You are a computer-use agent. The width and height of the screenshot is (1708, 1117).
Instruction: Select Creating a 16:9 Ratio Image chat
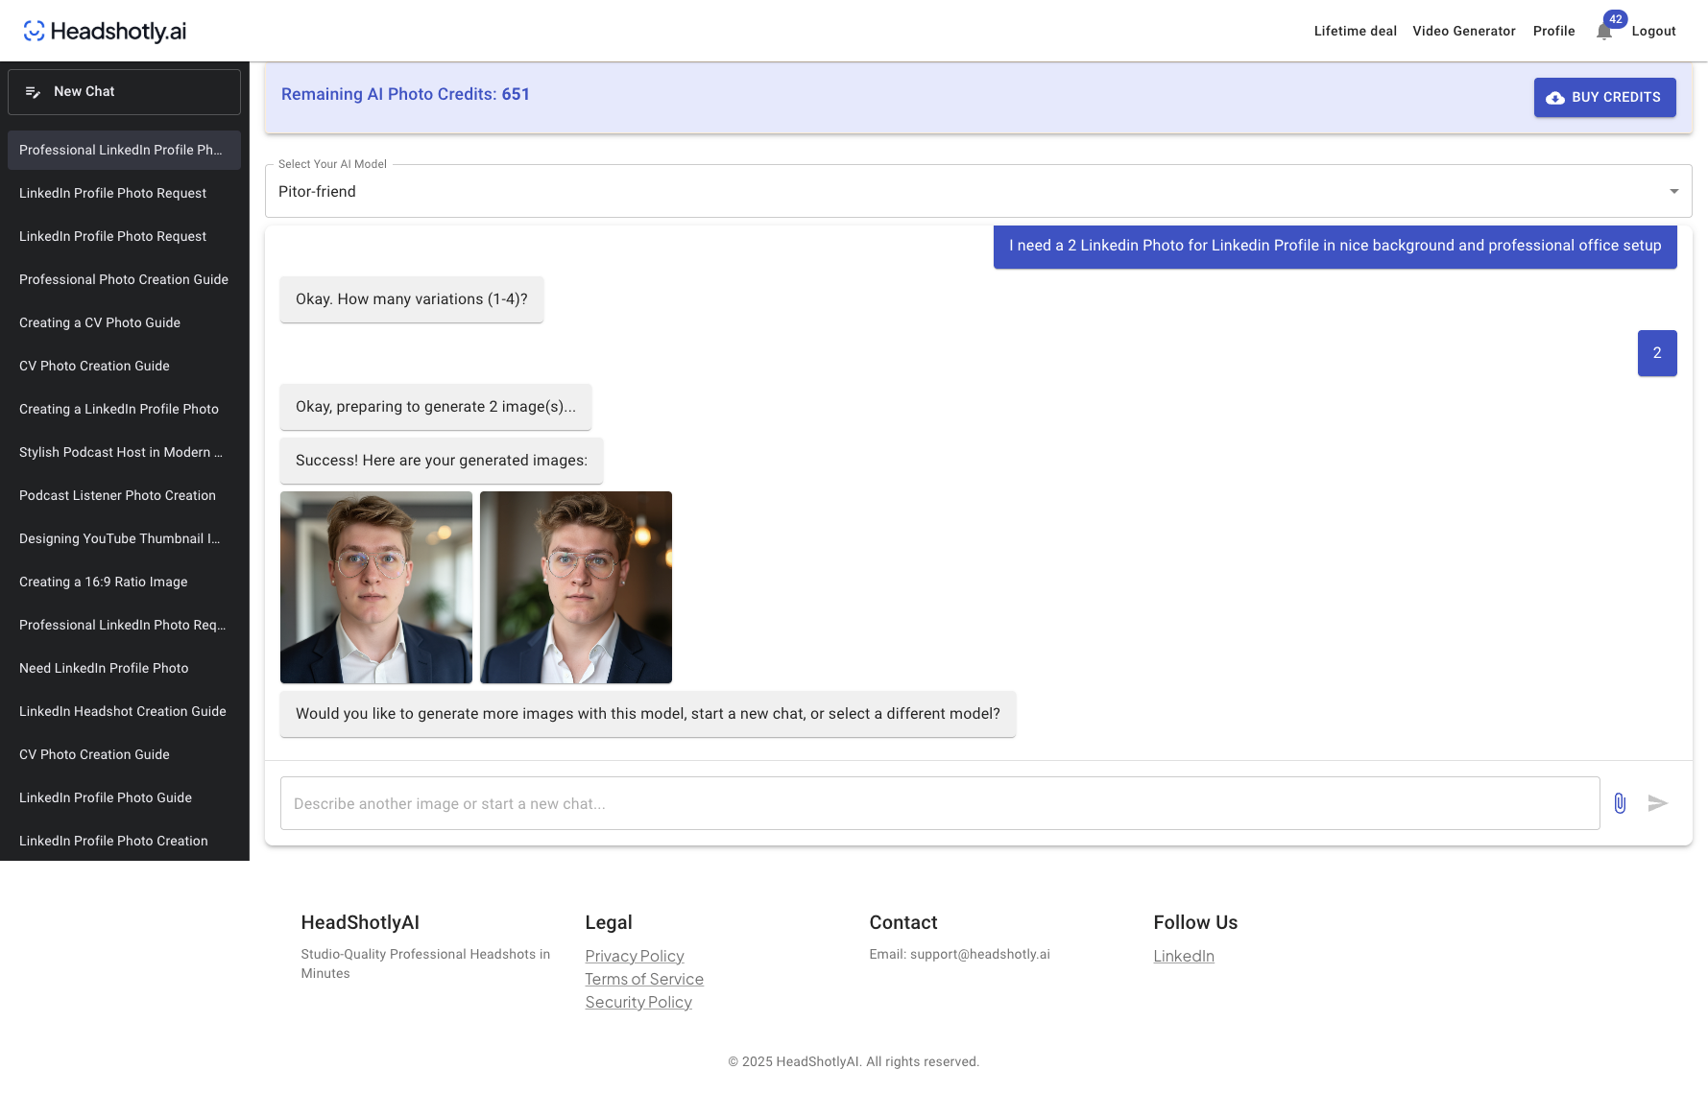click(104, 582)
